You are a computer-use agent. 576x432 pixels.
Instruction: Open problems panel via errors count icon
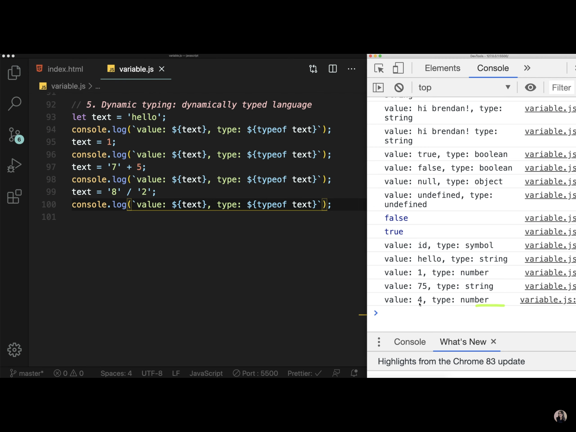(60, 373)
